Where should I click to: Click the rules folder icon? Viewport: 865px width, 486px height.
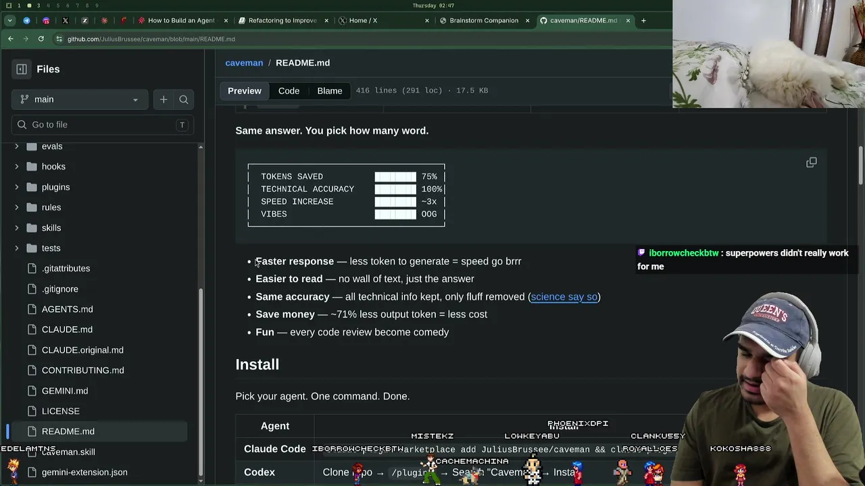point(32,207)
